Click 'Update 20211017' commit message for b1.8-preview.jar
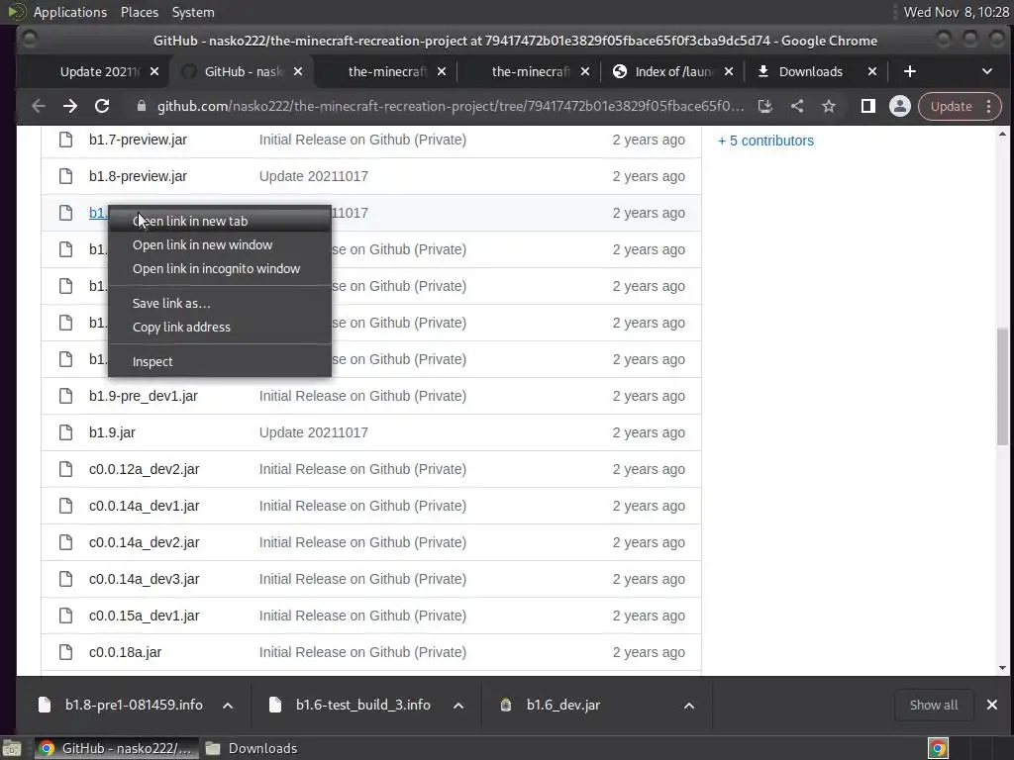The height and width of the screenshot is (760, 1014). coord(314,176)
